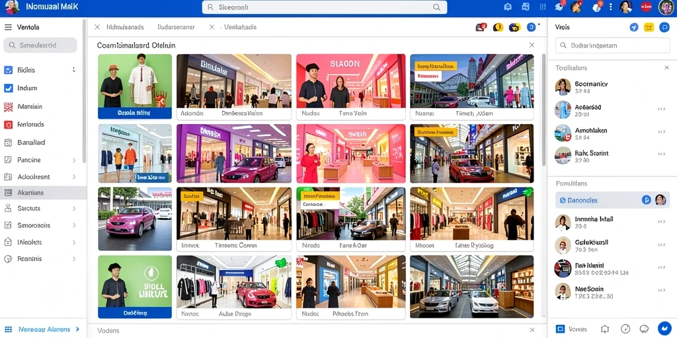Expand the Acloolresnt chevron
This screenshot has width=677, height=338.
(74, 177)
